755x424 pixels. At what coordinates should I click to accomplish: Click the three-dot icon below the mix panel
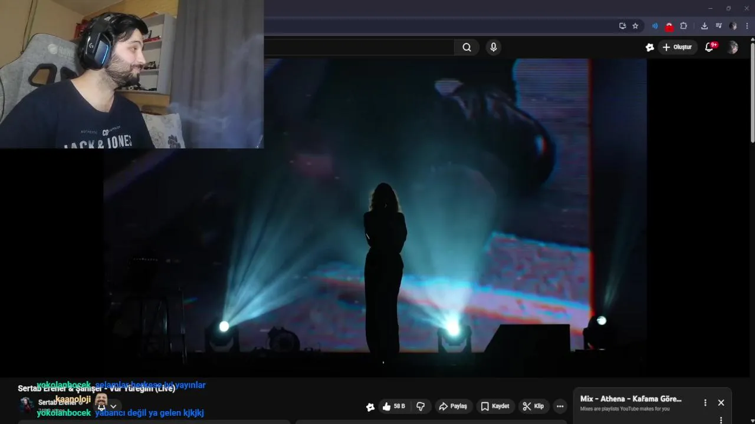pyautogui.click(x=721, y=420)
